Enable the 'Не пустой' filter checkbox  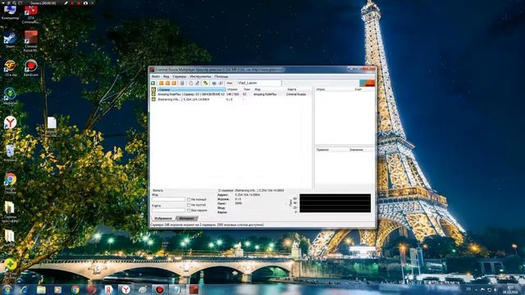[x=189, y=205]
